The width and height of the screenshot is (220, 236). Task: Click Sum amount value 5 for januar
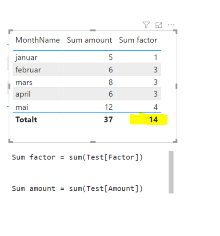(x=111, y=57)
